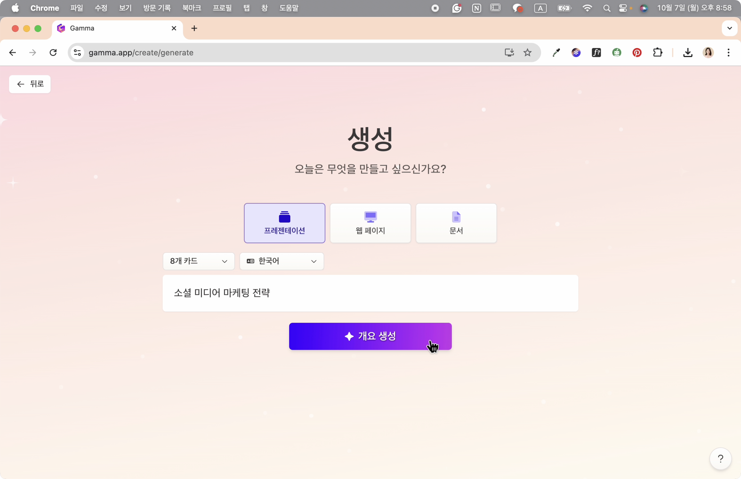Expand the 8개 카드 dropdown
741x479 pixels.
pyautogui.click(x=199, y=261)
